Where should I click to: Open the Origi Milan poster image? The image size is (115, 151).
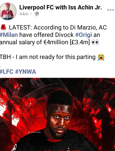(57, 114)
